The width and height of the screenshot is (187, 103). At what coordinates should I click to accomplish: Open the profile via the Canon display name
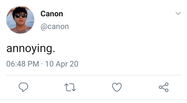52,14
